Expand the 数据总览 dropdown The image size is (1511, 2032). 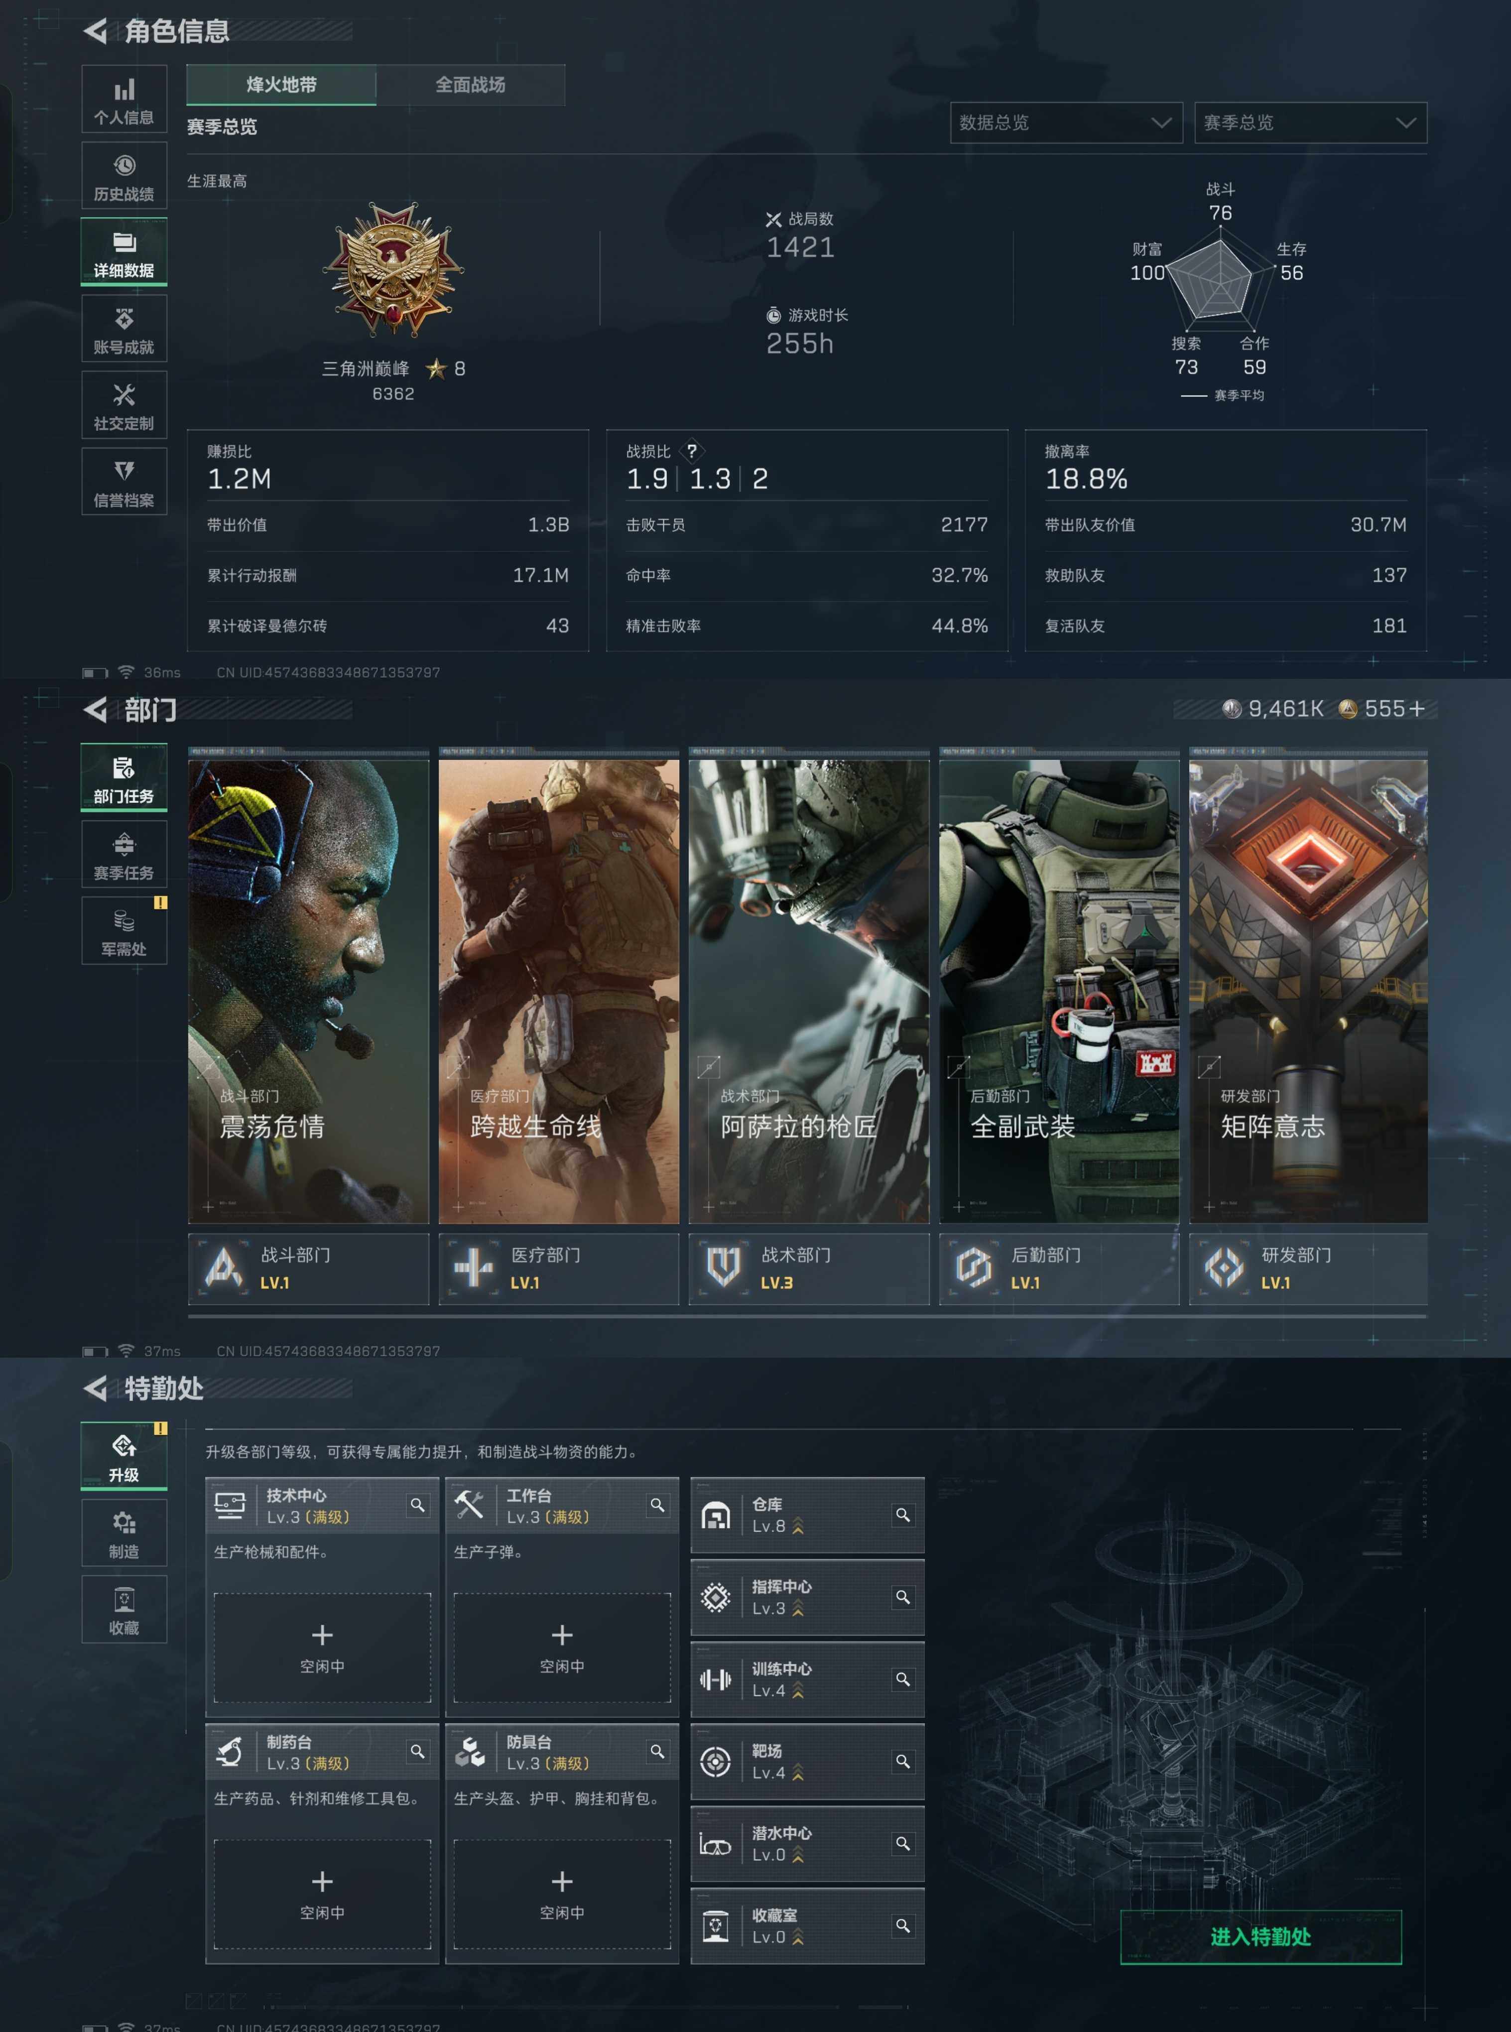pos(1066,123)
